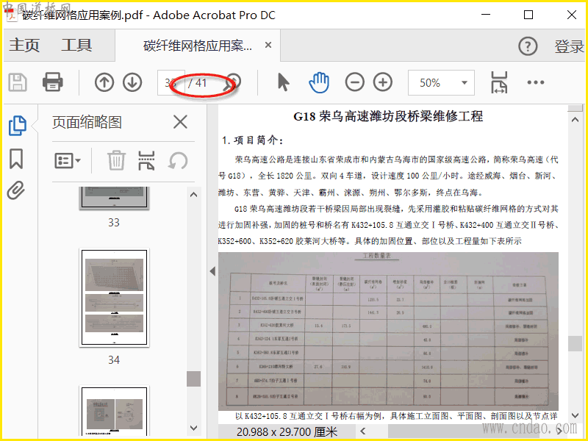
Task: Click heading G18 荣乌高速潍坊段桥梁维修工程
Action: click(388, 116)
